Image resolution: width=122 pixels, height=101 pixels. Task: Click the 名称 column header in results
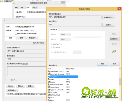[57, 69]
